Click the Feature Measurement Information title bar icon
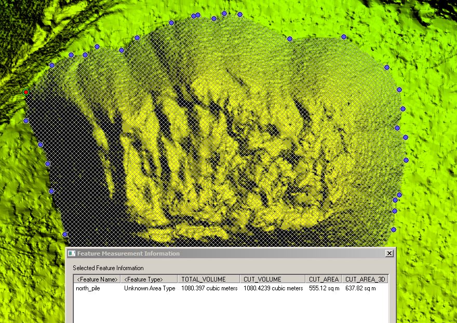Image resolution: width=457 pixels, height=323 pixels. tap(72, 254)
